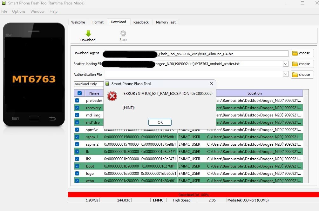This screenshot has height=211, width=319.
Task: Open the File menu
Action: [4, 11]
